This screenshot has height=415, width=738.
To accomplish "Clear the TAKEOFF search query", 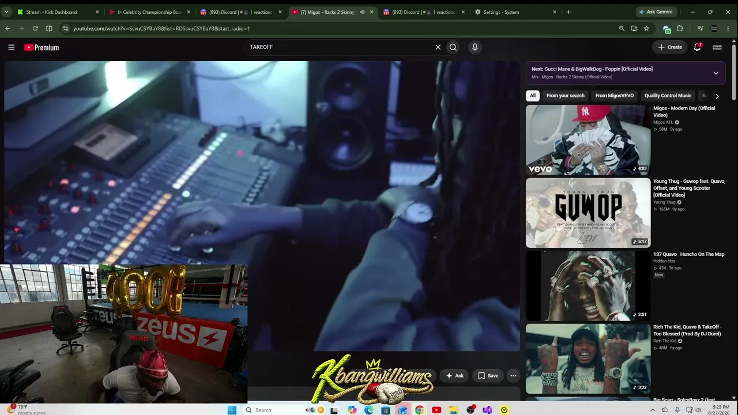I will coord(438,47).
